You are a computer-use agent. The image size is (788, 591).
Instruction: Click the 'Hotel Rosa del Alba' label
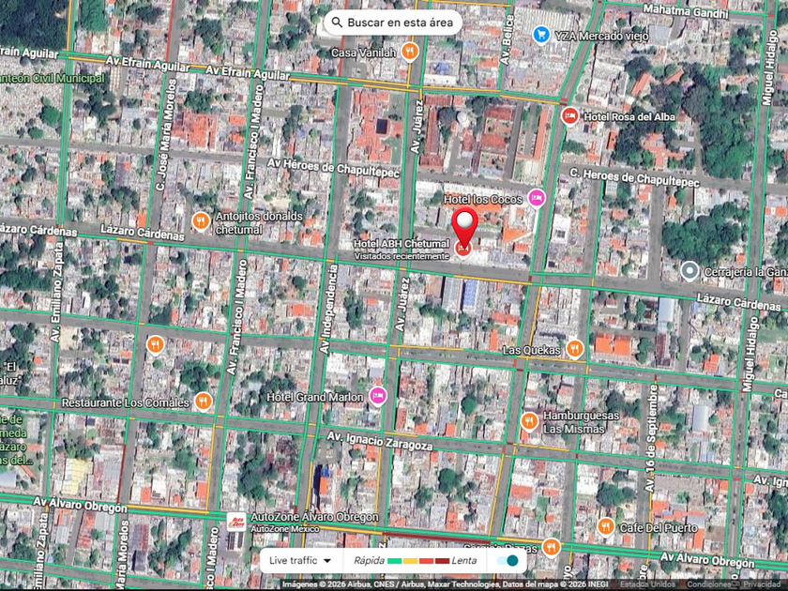point(629,116)
